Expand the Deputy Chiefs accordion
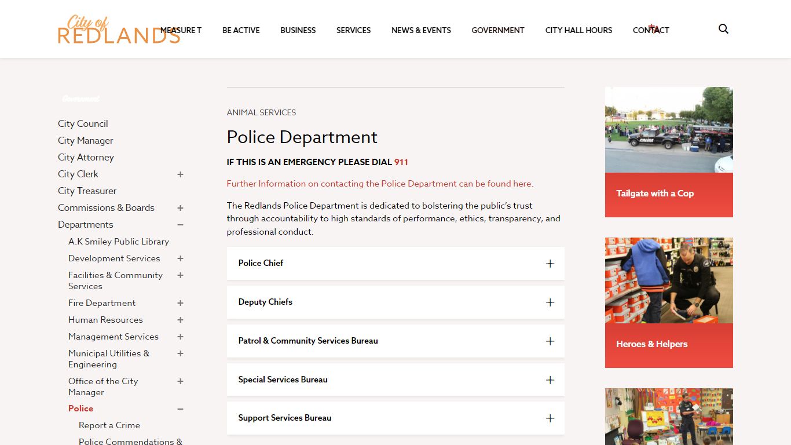 click(395, 302)
